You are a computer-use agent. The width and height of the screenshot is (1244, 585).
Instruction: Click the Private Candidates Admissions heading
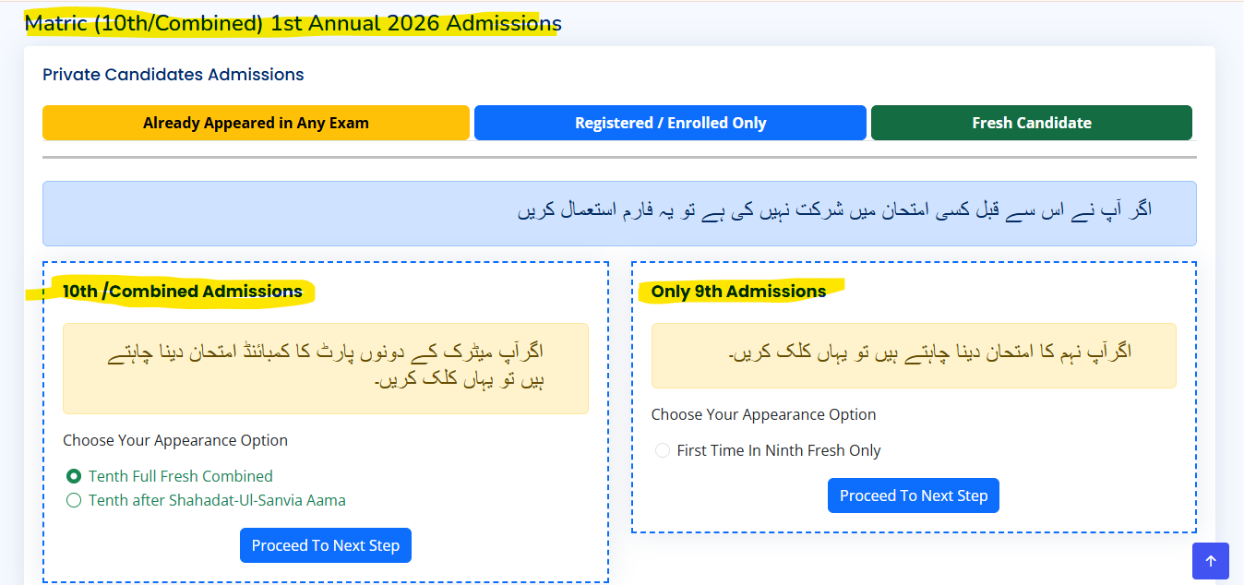coord(173,75)
